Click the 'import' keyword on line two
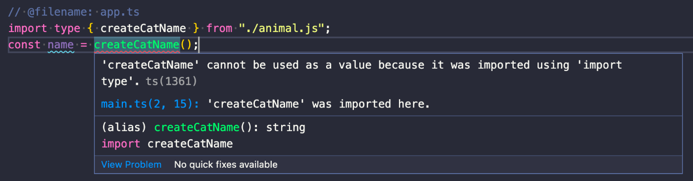This screenshot has height=181, width=693. coord(28,28)
